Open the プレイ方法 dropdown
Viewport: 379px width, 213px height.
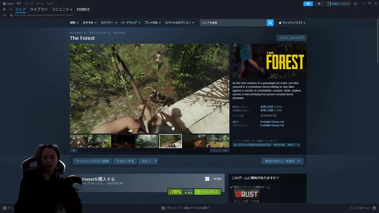(152, 22)
